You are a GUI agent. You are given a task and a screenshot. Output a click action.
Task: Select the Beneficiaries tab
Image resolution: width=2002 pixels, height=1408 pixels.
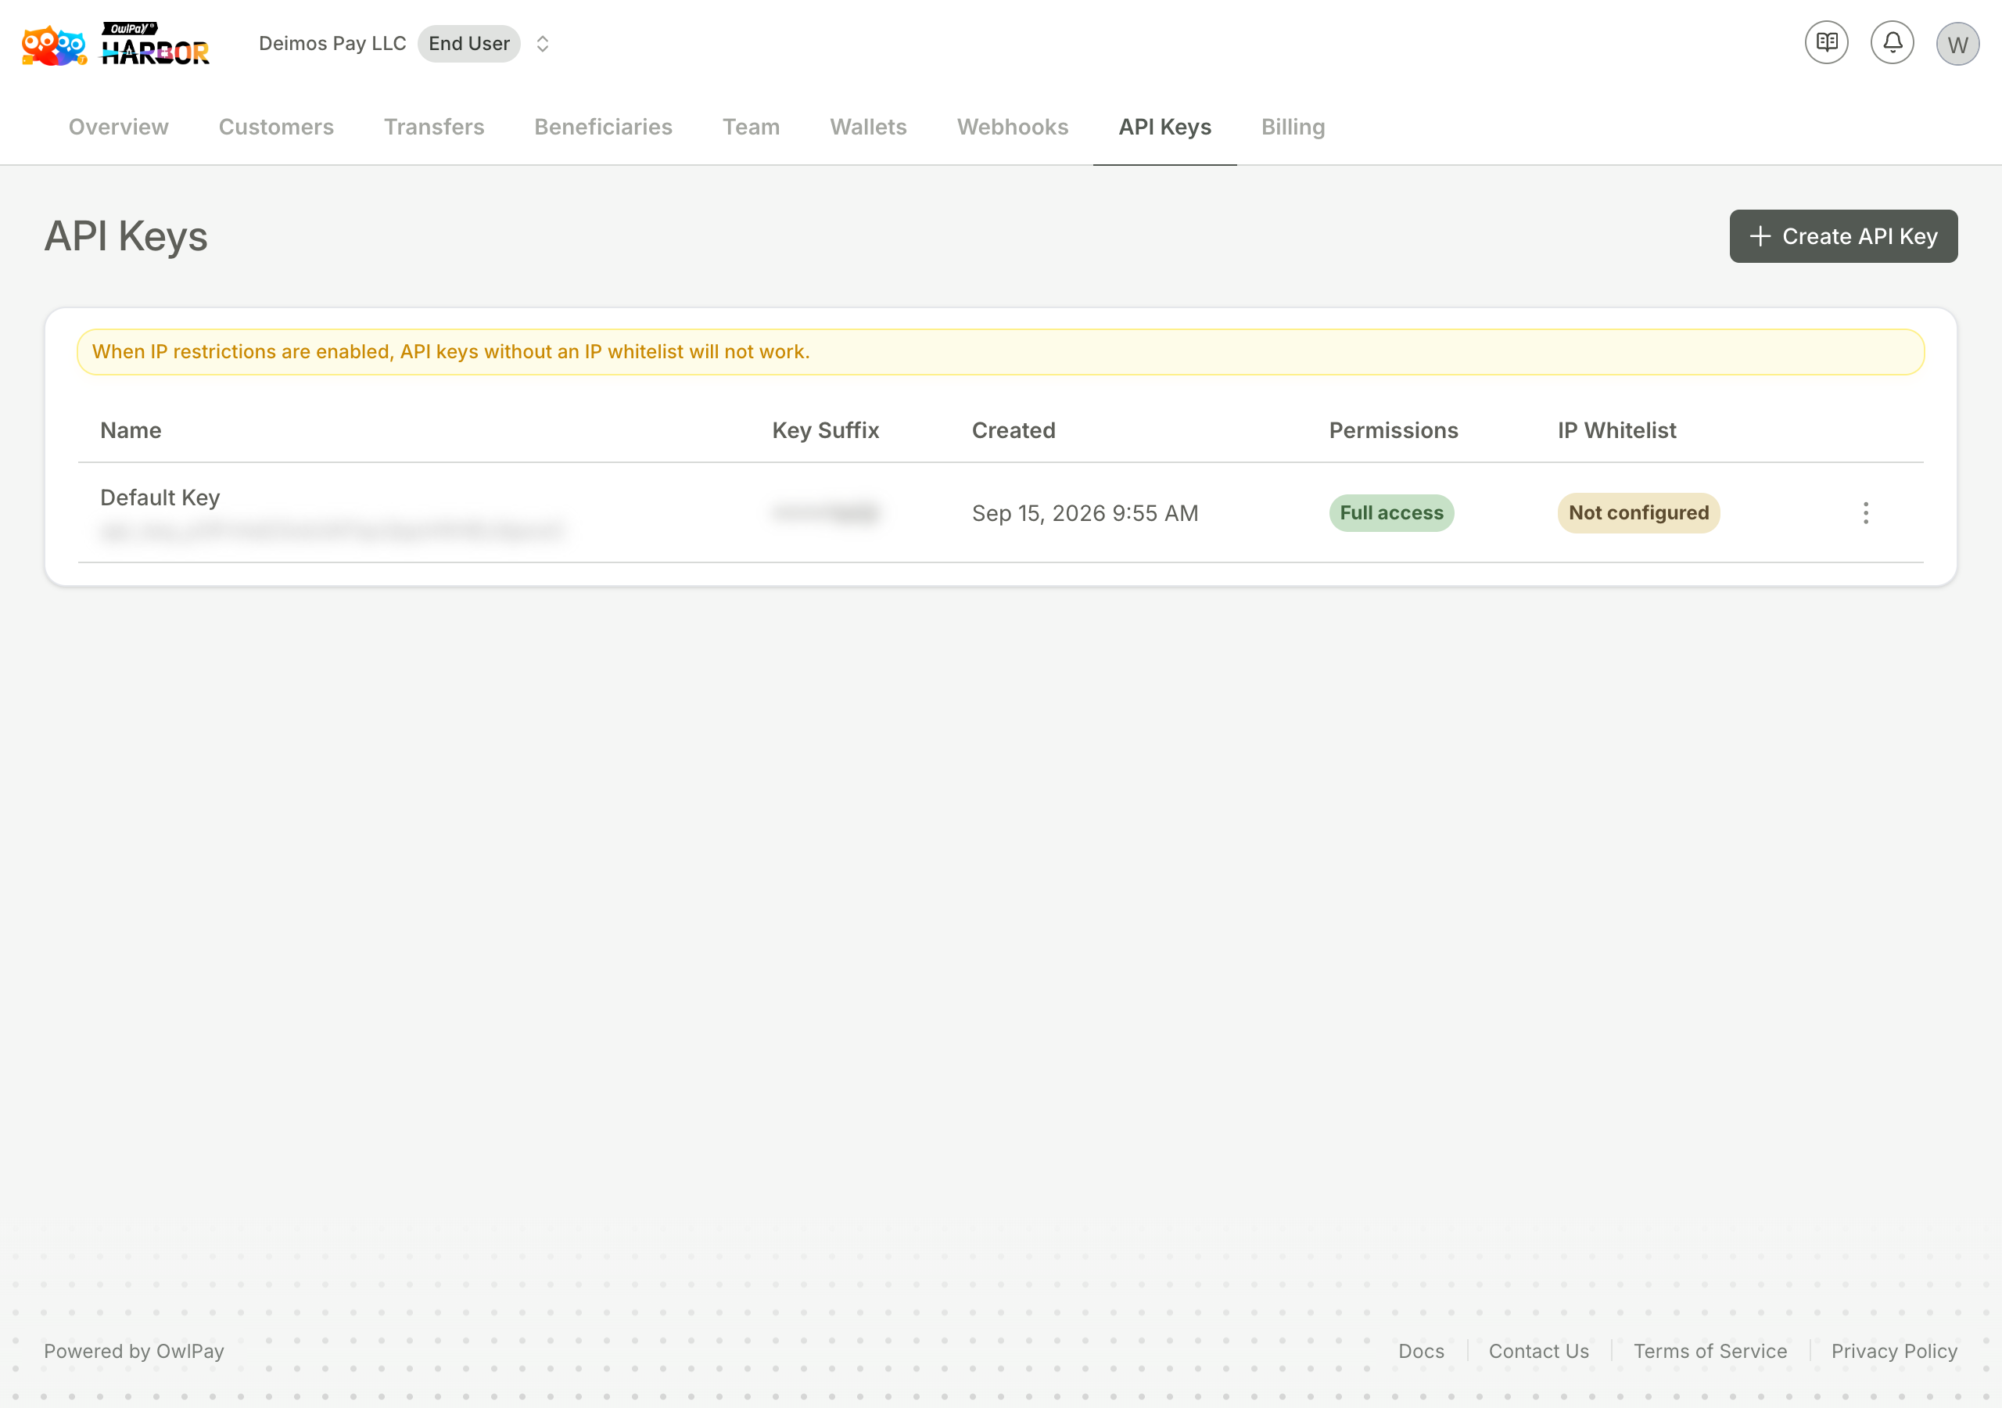coord(604,128)
